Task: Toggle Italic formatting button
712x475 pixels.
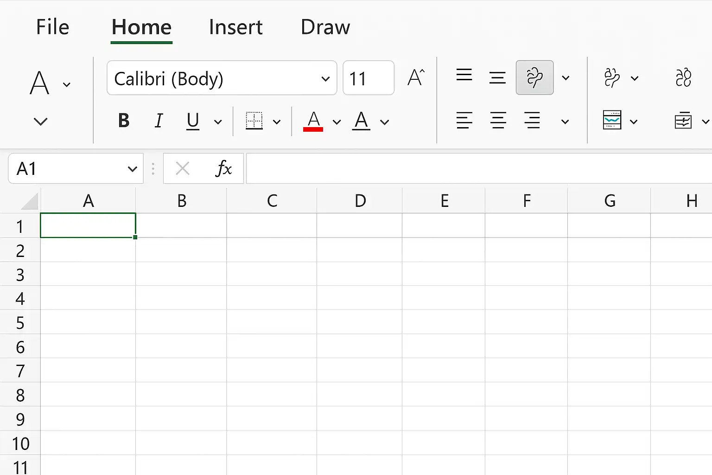Action: tap(159, 121)
